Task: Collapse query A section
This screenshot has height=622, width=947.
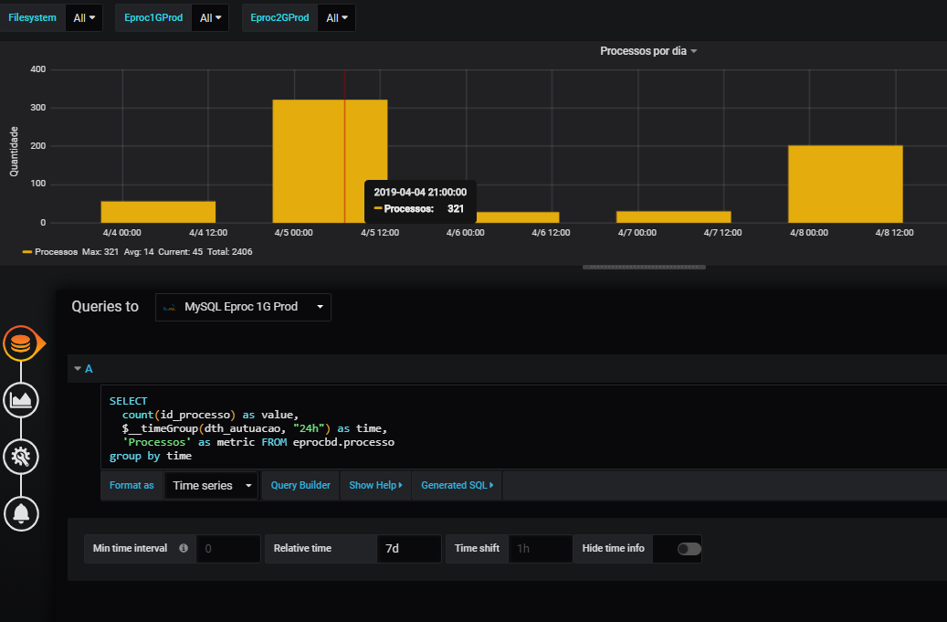Action: click(78, 368)
